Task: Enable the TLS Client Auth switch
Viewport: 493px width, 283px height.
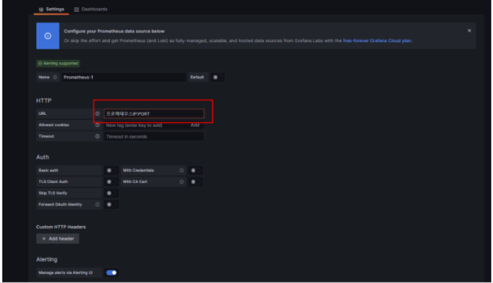Action: tap(111, 182)
